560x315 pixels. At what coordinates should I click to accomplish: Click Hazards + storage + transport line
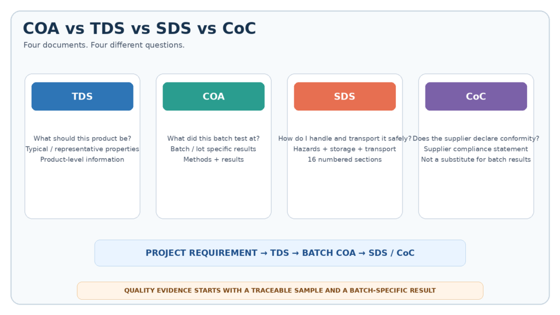345,149
